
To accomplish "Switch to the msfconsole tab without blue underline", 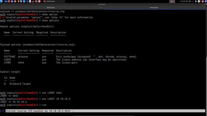I will pos(50,8).
